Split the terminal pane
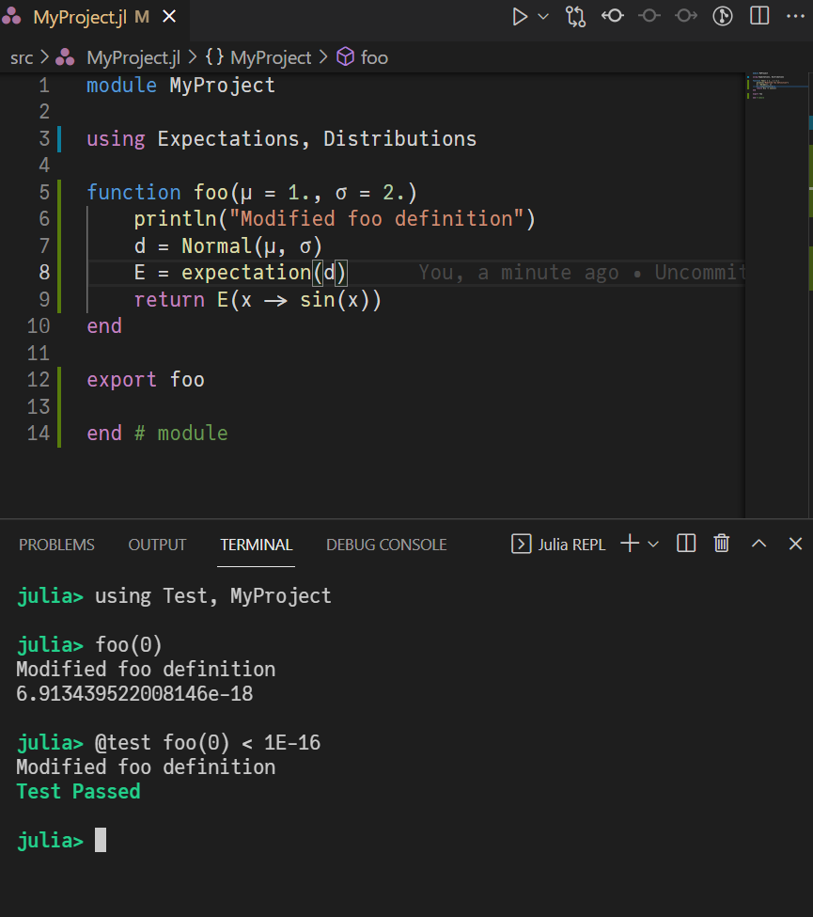 [686, 544]
